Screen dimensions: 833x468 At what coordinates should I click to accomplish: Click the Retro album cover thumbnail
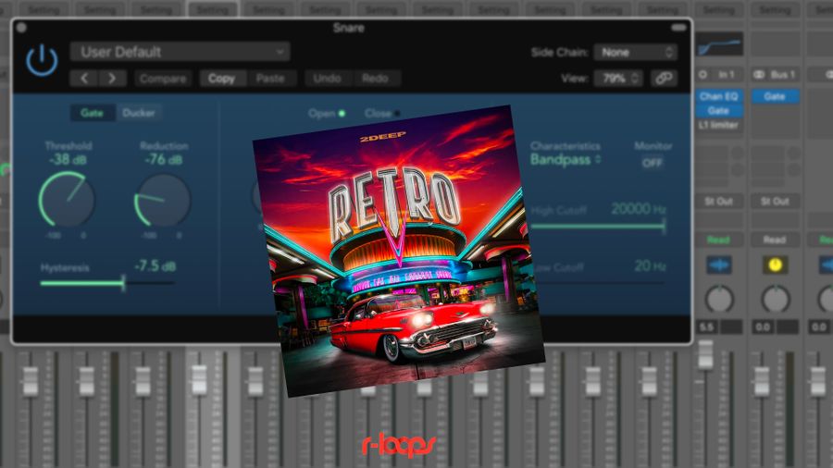[x=398, y=251]
